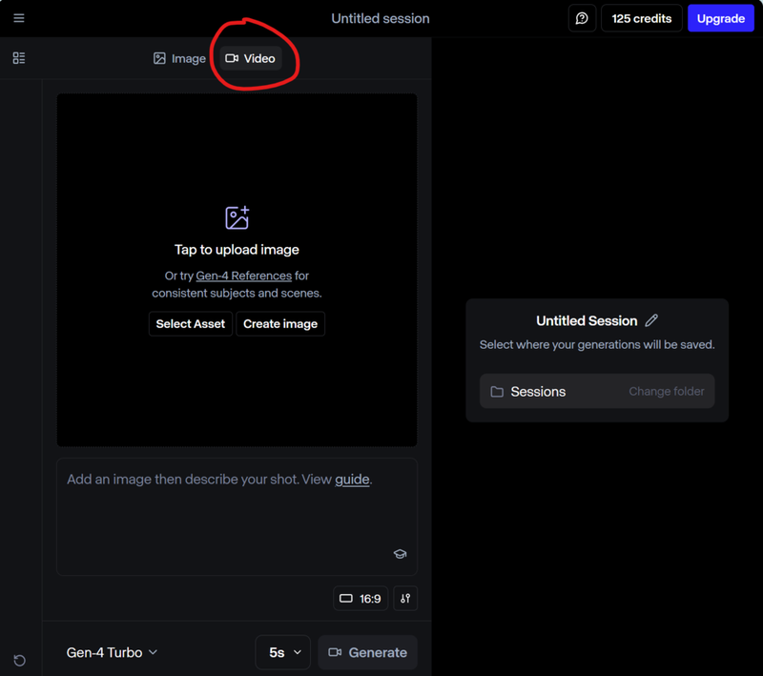Click the undo history icon

tap(19, 661)
